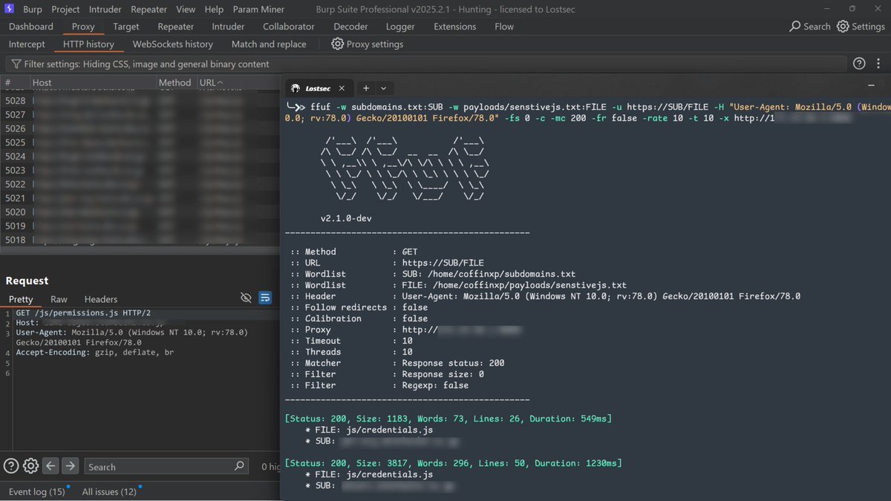The image size is (891, 501).
Task: Sort history by the # column header
Action: coord(16,82)
